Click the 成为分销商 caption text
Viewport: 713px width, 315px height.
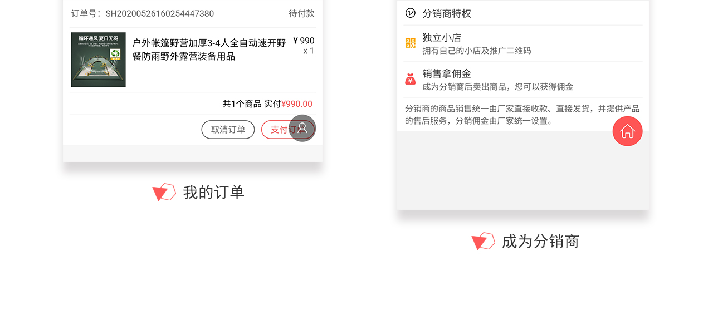click(540, 241)
